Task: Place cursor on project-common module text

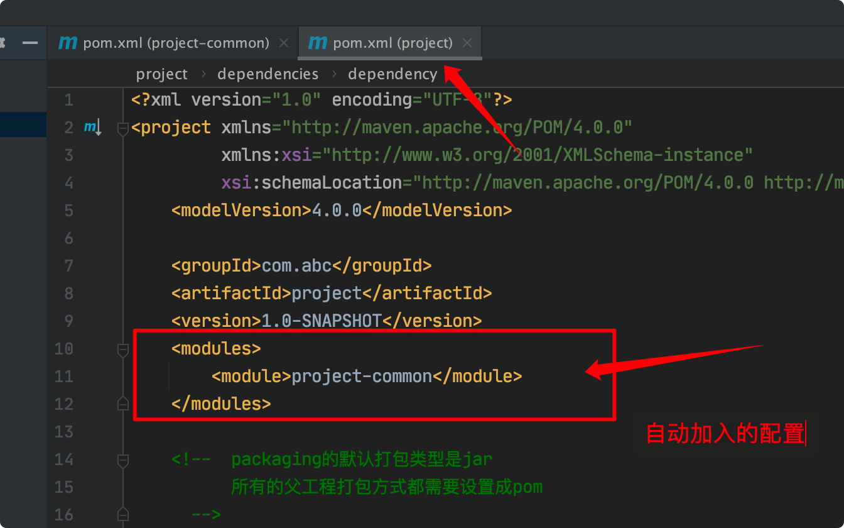Action: [362, 377]
